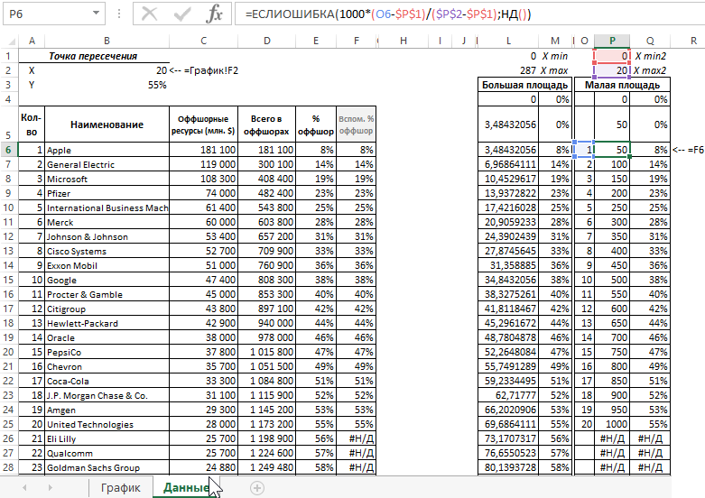Click the Goldman Sachs Group cell
Image resolution: width=705 pixels, height=498 pixels.
[107, 467]
